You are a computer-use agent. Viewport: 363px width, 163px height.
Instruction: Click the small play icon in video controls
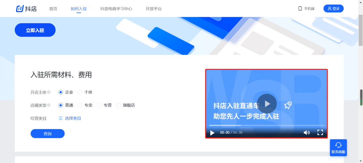[x=212, y=133]
